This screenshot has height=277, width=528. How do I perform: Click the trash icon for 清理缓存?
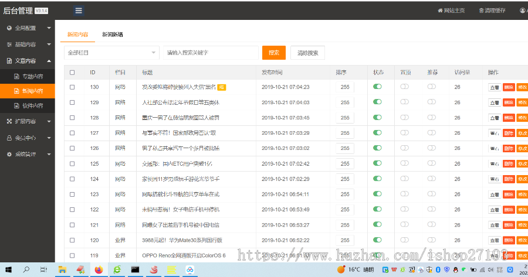coord(481,11)
